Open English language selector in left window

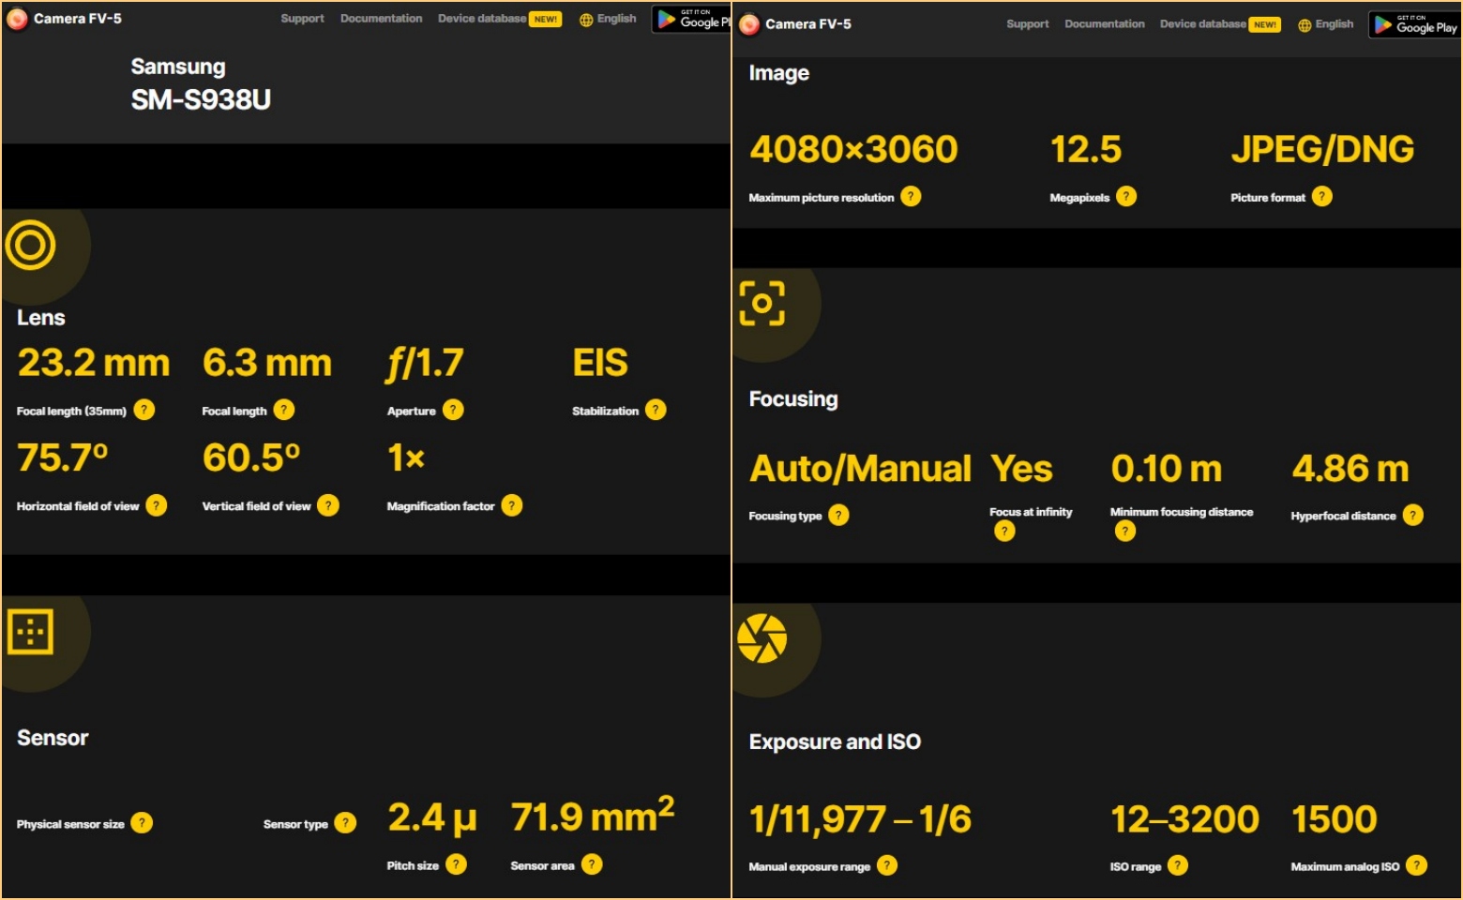click(608, 19)
